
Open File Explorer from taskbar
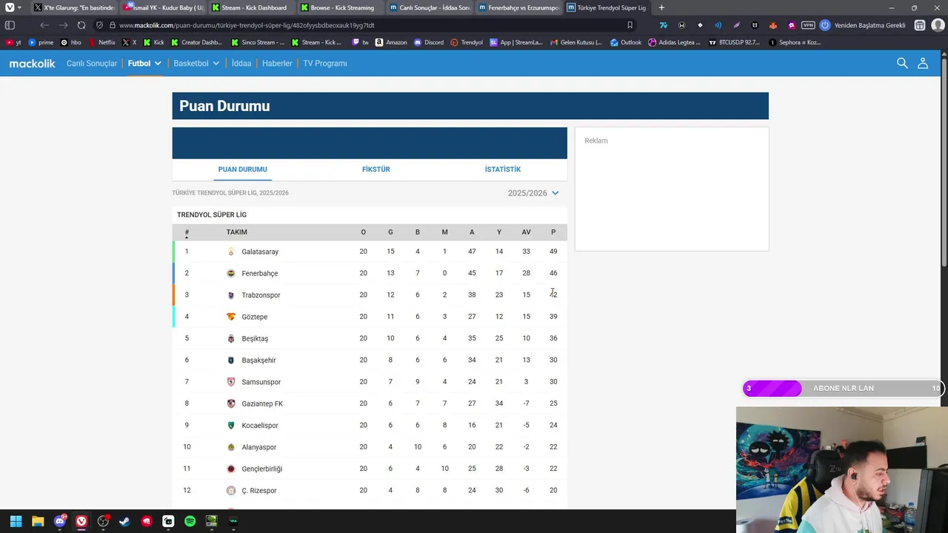pos(38,521)
